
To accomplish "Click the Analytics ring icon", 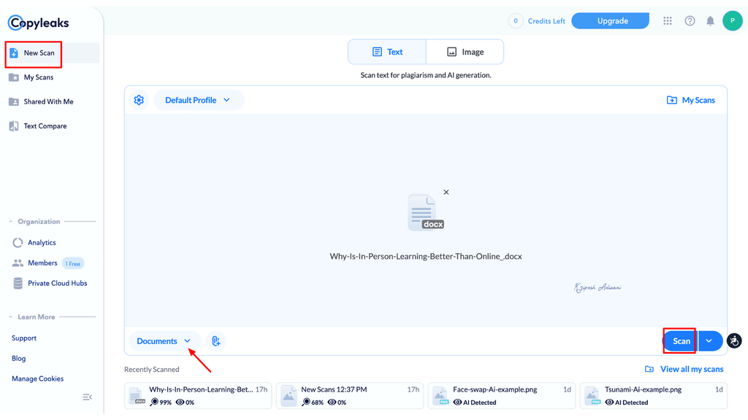I will [18, 242].
